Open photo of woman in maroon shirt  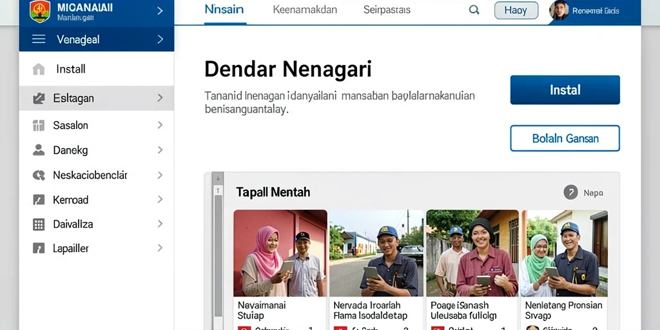click(472, 253)
